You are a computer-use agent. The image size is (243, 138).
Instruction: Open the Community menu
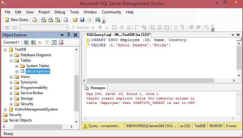[112, 12]
